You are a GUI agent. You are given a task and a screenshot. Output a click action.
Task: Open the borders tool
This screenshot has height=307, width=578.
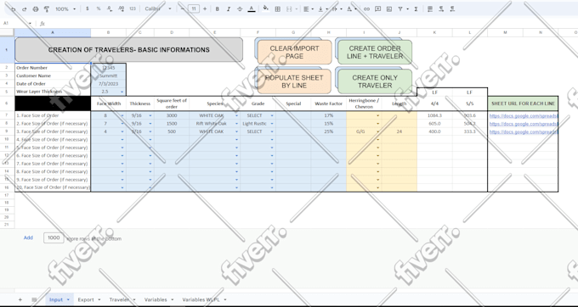[278, 8]
